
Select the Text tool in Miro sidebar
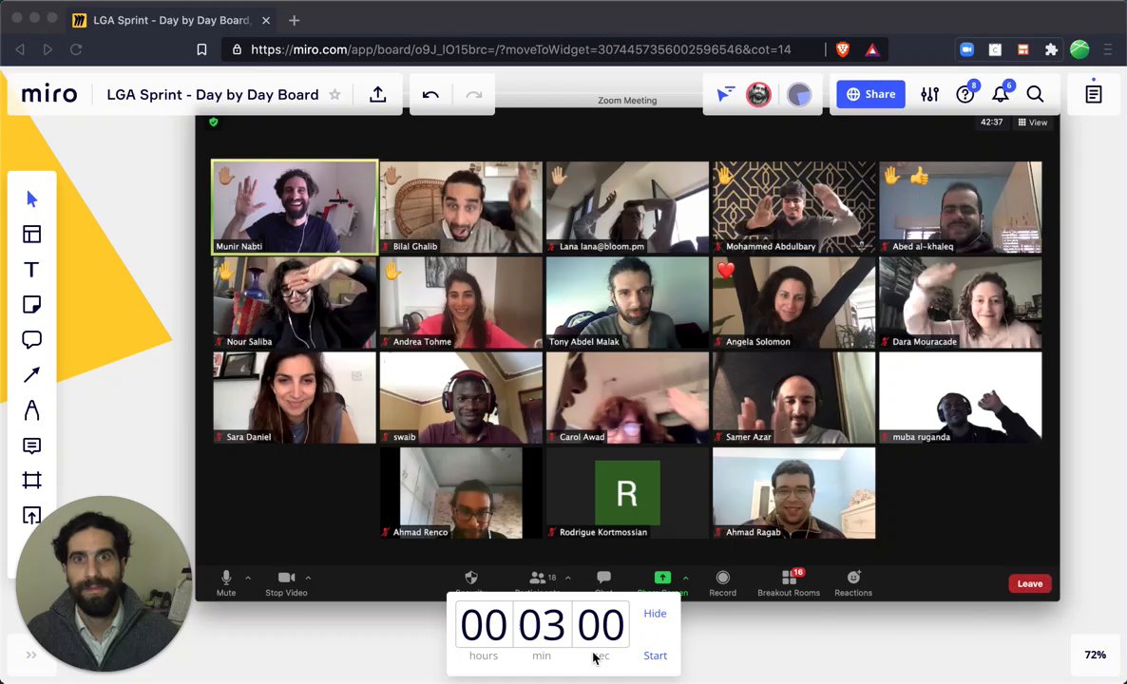pos(31,270)
